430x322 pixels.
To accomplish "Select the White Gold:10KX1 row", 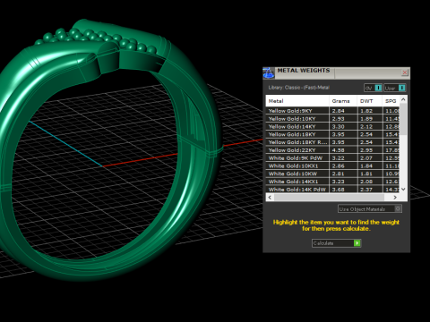I will point(332,165).
